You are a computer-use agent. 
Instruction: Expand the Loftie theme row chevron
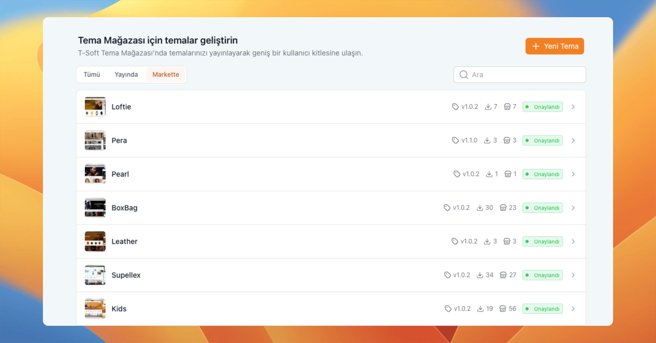pos(573,107)
